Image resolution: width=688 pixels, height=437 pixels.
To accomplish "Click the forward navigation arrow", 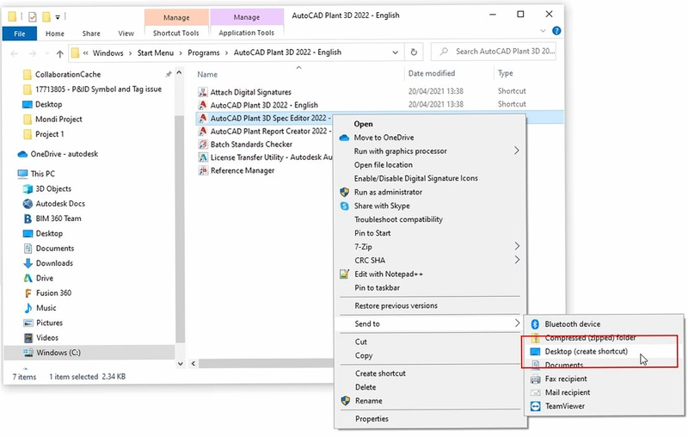I will pyautogui.click(x=33, y=53).
